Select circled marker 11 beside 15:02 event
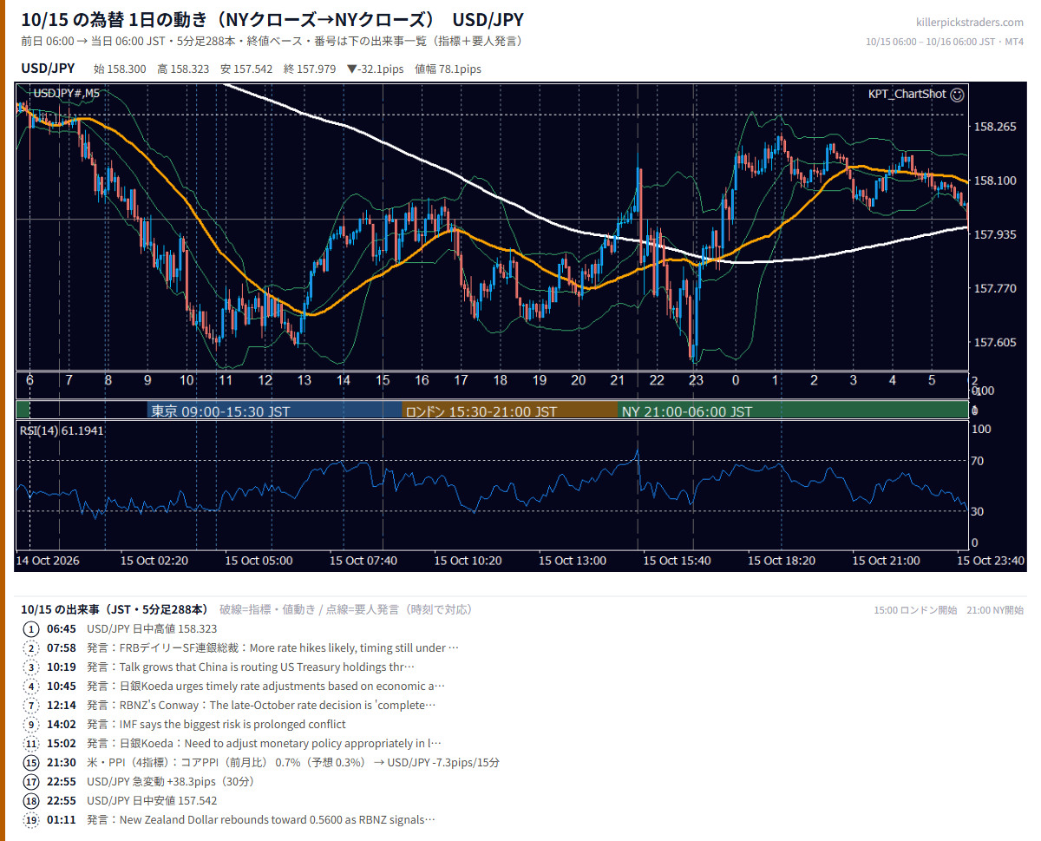Screen dimensions: 1041x841 pyautogui.click(x=32, y=744)
